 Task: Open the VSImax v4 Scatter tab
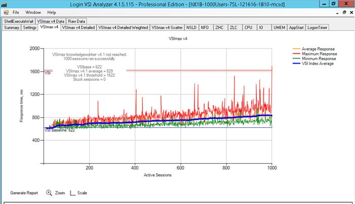coord(167,28)
